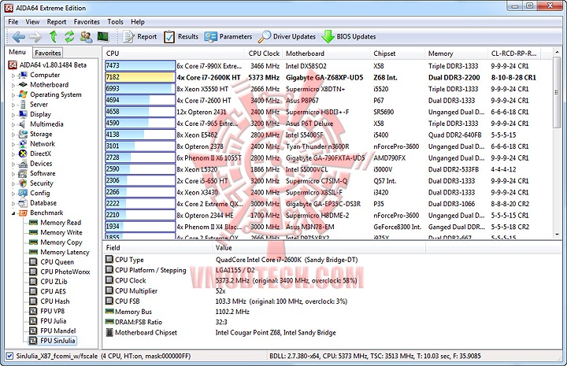567x366 pixels.
Task: Select the Devices icon in tree
Action: coord(23,164)
